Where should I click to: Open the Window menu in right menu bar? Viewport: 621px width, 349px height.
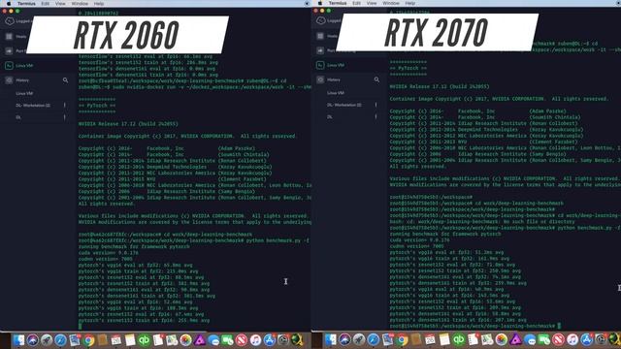(x=391, y=3)
